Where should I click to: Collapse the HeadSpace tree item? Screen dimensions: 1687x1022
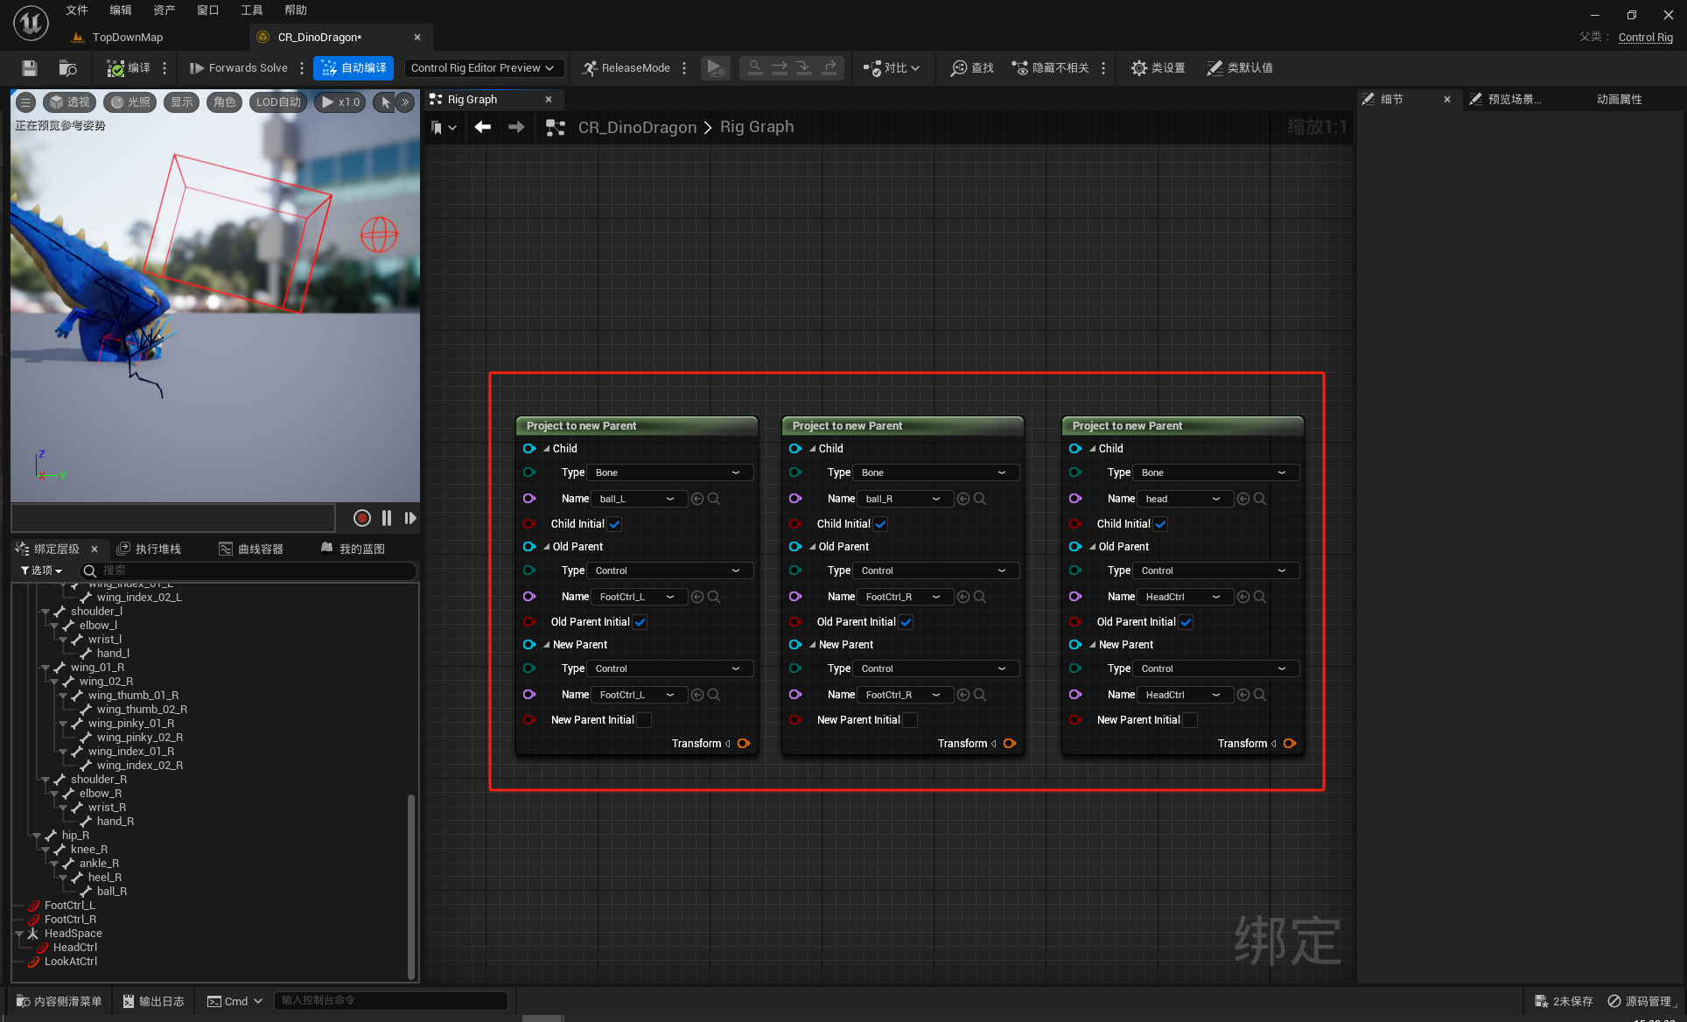click(19, 934)
